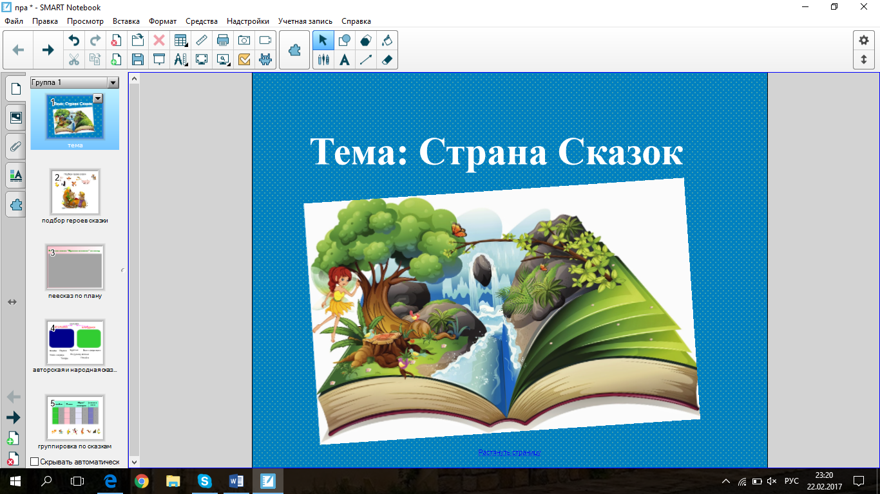880x494 pixels.
Task: Open the Attachments paperclip tab
Action: tap(16, 147)
